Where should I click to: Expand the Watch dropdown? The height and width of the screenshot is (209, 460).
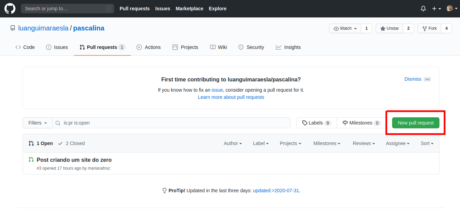tap(346, 28)
